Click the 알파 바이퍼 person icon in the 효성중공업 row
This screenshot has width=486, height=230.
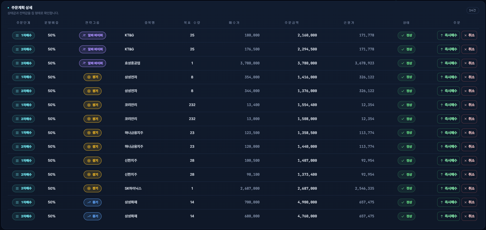[x=84, y=63]
